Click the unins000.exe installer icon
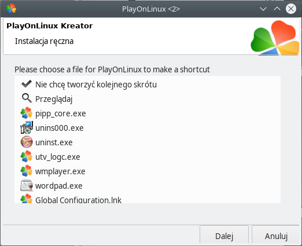The height and width of the screenshot is (246, 302). tap(27, 127)
